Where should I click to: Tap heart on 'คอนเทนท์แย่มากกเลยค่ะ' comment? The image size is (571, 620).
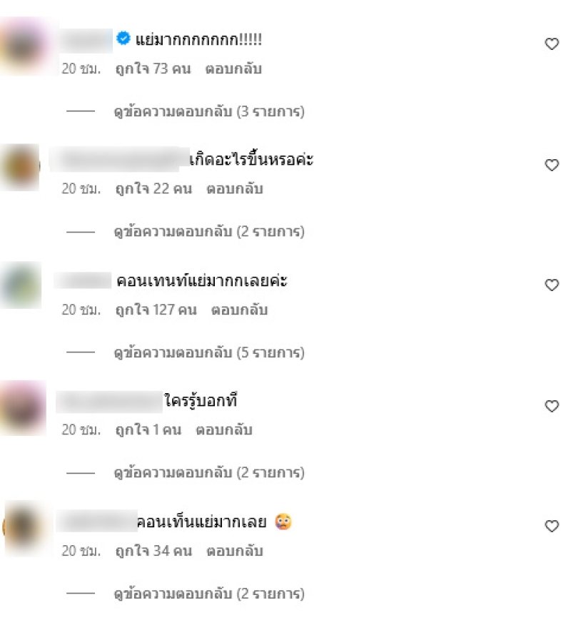[552, 285]
